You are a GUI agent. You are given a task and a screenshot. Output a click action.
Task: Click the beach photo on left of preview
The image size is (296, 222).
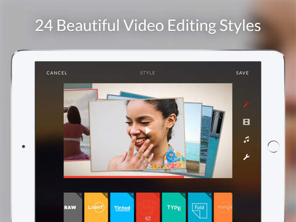76,125
